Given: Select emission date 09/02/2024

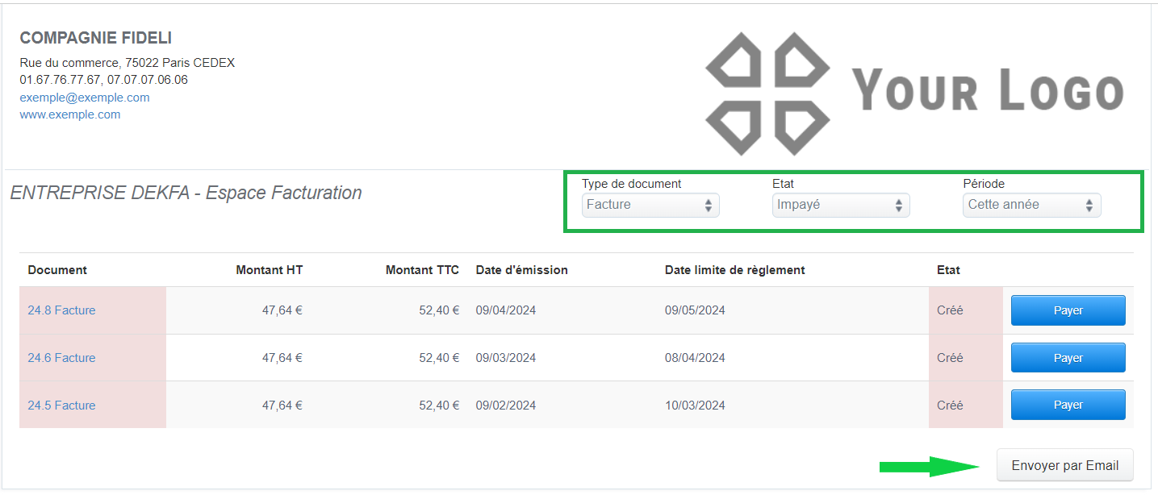Looking at the screenshot, I should point(506,406).
